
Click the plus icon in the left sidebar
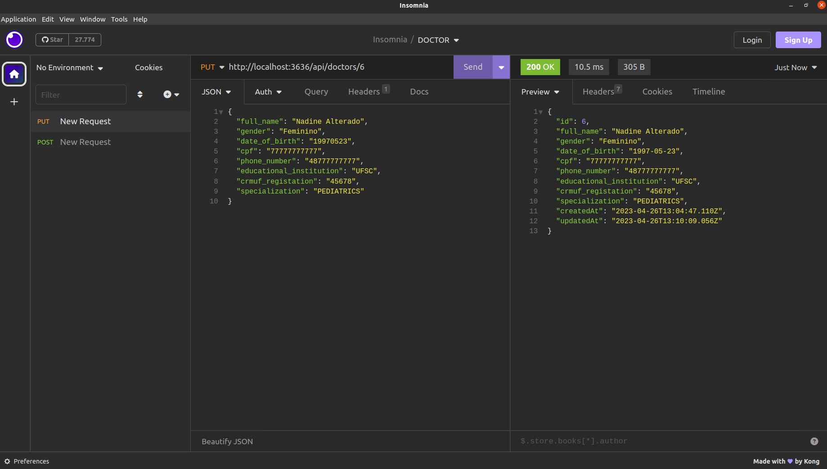[x=14, y=102]
